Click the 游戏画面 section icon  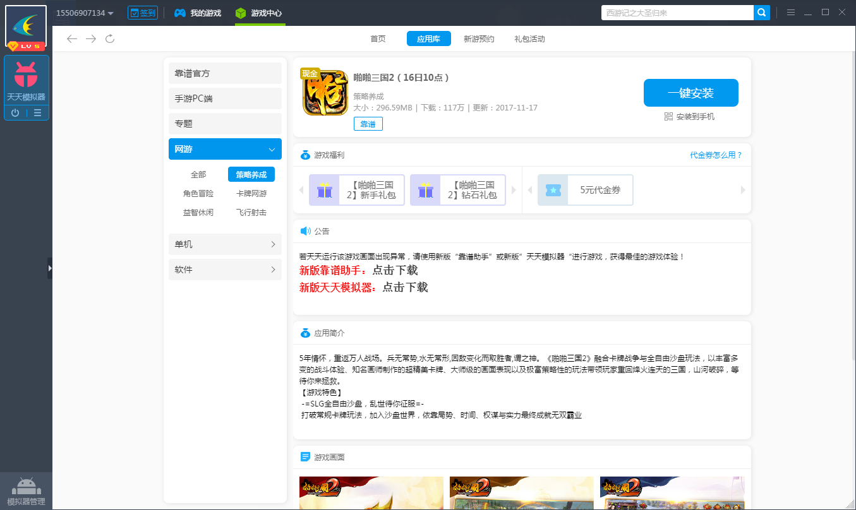(x=305, y=457)
